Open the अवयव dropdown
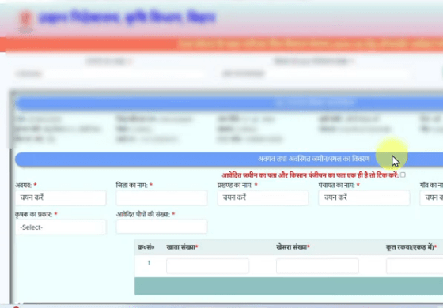The height and width of the screenshot is (308, 443). [61, 197]
